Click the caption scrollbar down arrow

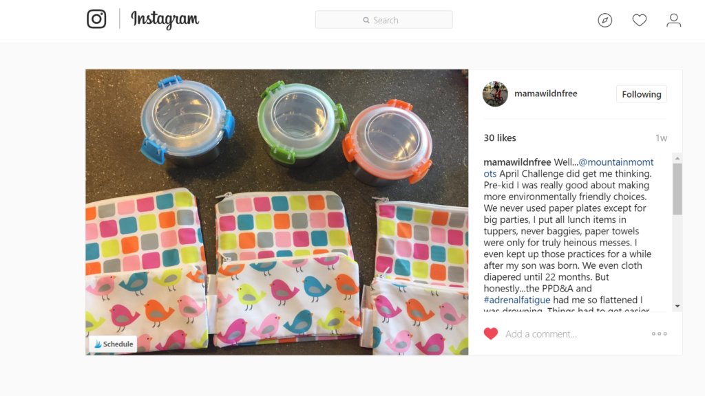pyautogui.click(x=677, y=306)
